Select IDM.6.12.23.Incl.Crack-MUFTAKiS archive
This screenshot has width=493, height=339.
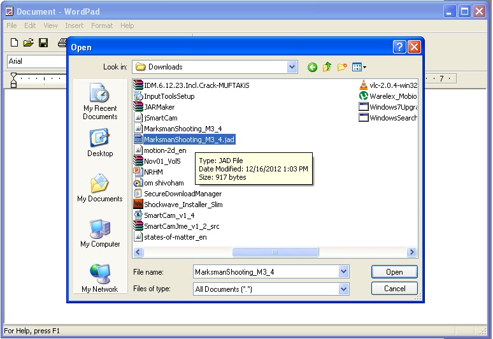tap(191, 85)
